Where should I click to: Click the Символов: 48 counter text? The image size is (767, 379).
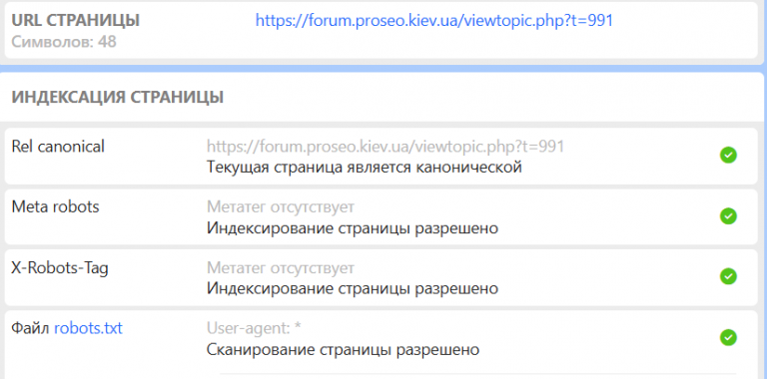click(x=64, y=42)
